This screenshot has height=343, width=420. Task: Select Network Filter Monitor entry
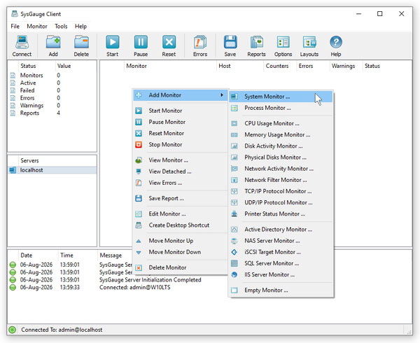click(x=281, y=180)
